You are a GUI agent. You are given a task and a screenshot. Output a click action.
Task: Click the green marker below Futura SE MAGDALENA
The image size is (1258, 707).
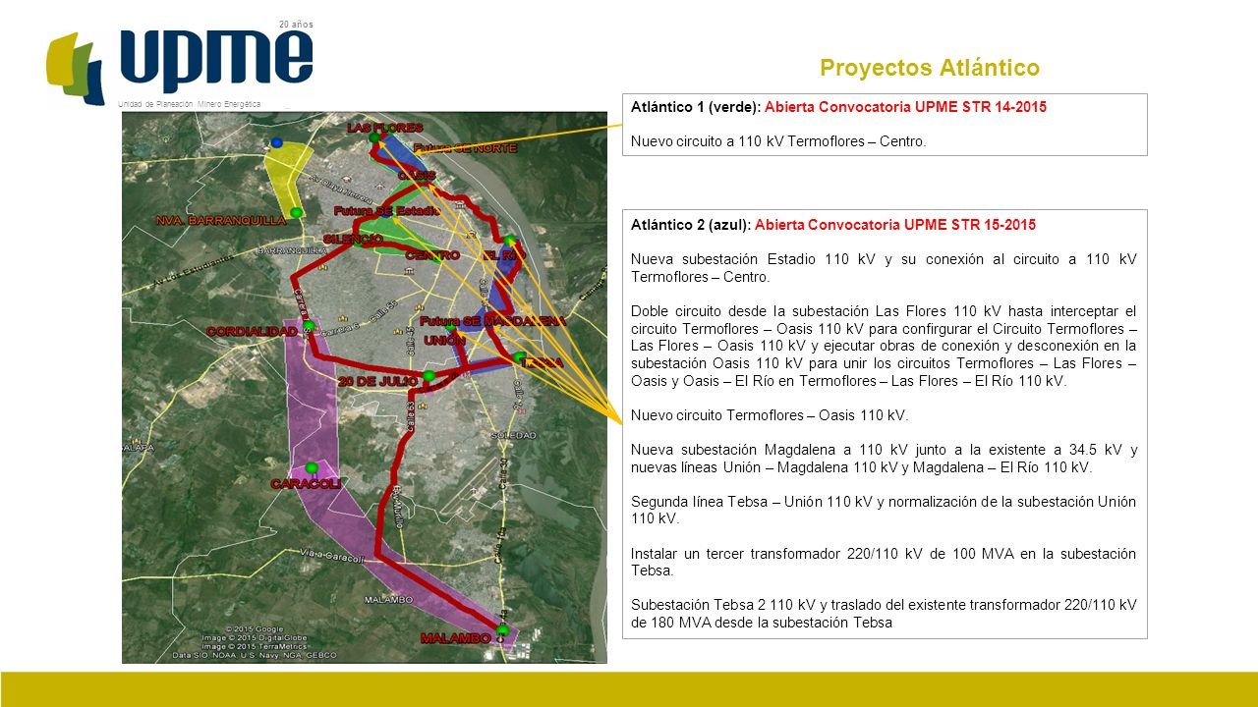[x=451, y=329]
